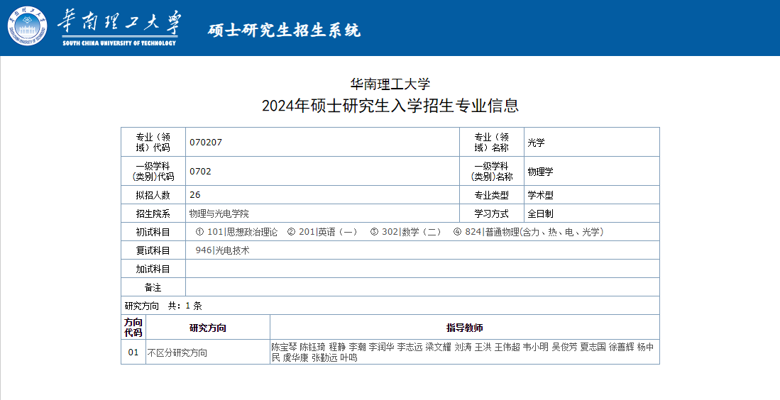
Task: Select the page heading 2024年硕士研究生入学招生专业信息
Action: tap(390, 106)
